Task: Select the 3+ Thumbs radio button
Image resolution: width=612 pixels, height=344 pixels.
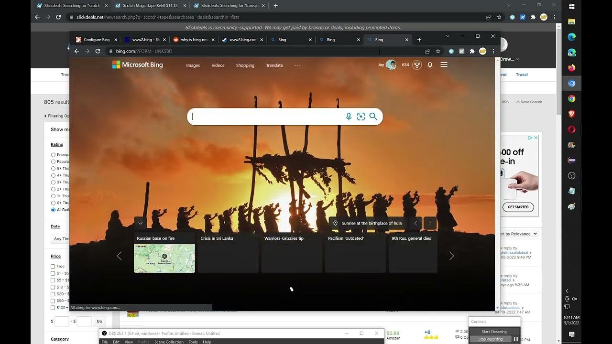Action: pyautogui.click(x=53, y=182)
